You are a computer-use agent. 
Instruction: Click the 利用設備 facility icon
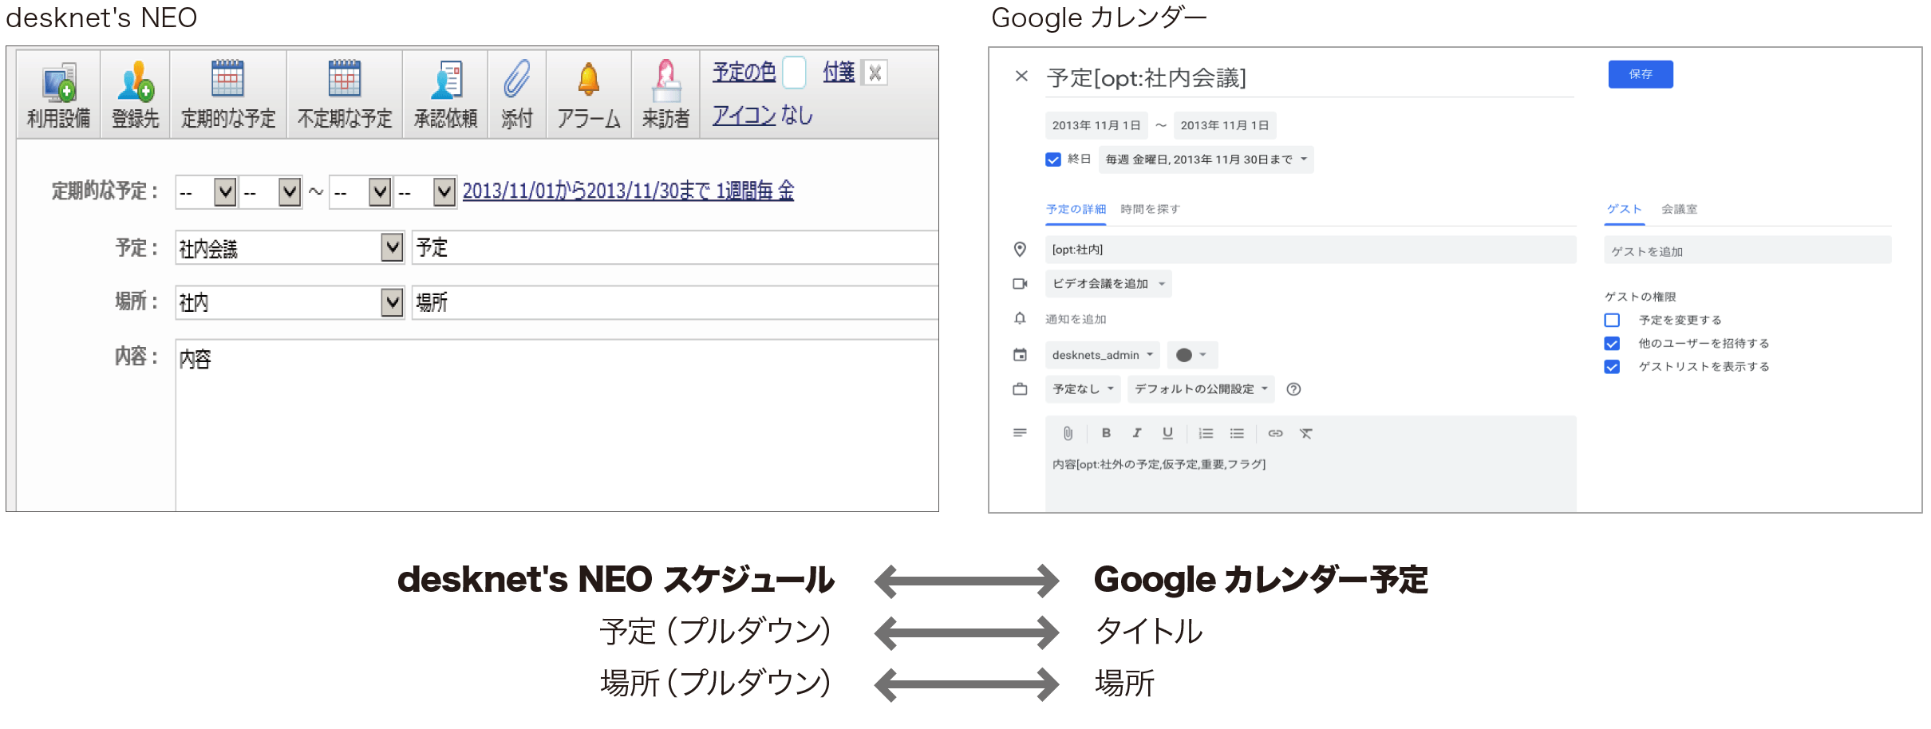click(59, 83)
